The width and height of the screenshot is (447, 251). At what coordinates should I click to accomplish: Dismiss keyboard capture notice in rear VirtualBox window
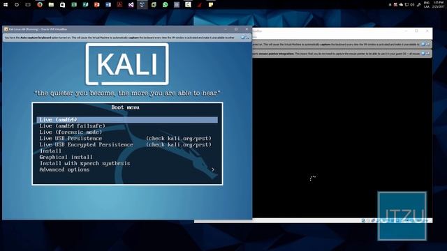click(423, 45)
